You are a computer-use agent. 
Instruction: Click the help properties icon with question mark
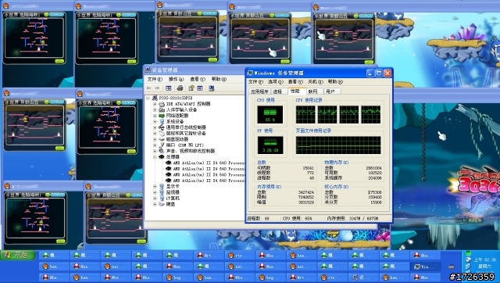pyautogui.click(x=191, y=88)
